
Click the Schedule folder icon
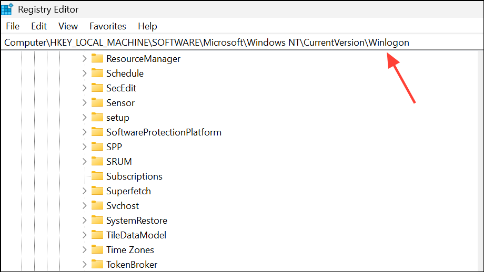[97, 74]
